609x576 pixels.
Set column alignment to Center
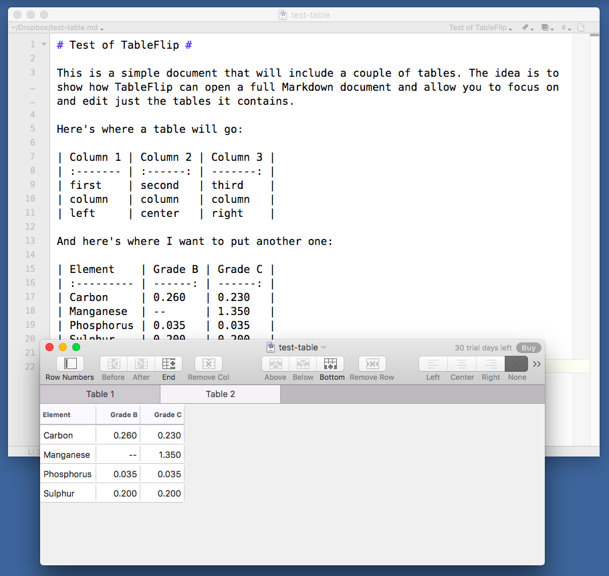[462, 364]
